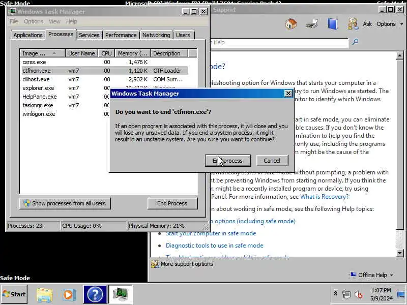Viewport: 407px width, 305px height.
Task: Select dllhost.exe process row
Action: (105, 79)
